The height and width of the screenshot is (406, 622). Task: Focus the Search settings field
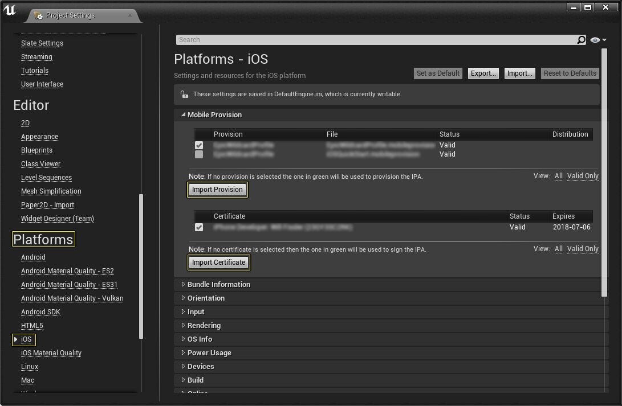click(376, 40)
